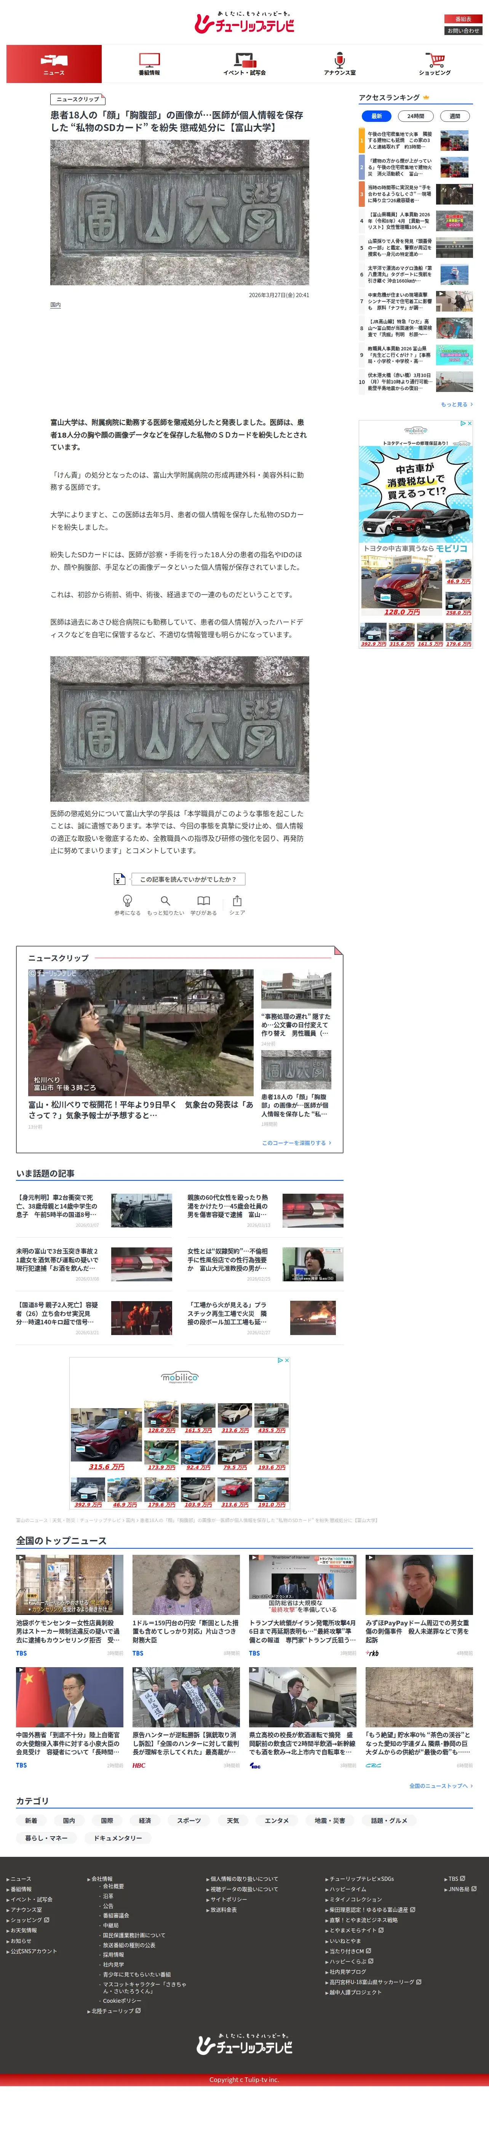This screenshot has height=2133, width=489.
Task: Open the もっと見る link under the ranking
Action: 457,404
